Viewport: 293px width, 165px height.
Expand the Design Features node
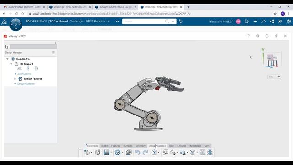(15, 79)
